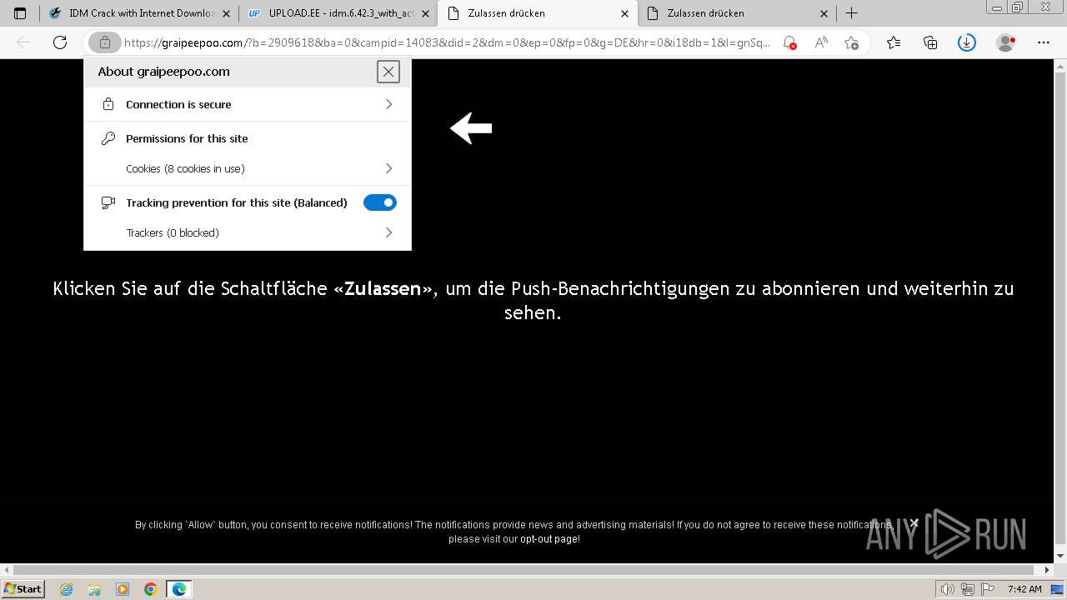This screenshot has height=600, width=1067.
Task: Select the first Zulassen drücken tab
Action: 537,13
